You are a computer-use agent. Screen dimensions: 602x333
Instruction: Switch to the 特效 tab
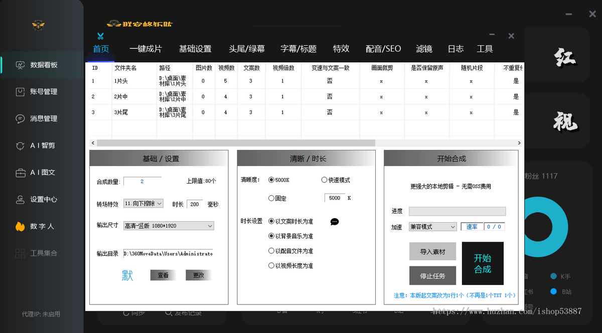tap(341, 49)
